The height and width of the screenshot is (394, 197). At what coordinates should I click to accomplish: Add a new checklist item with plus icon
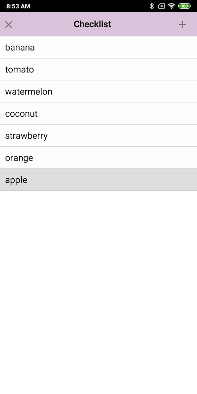point(182,25)
